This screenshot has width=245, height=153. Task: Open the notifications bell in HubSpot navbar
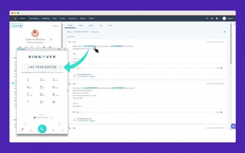(217, 18)
